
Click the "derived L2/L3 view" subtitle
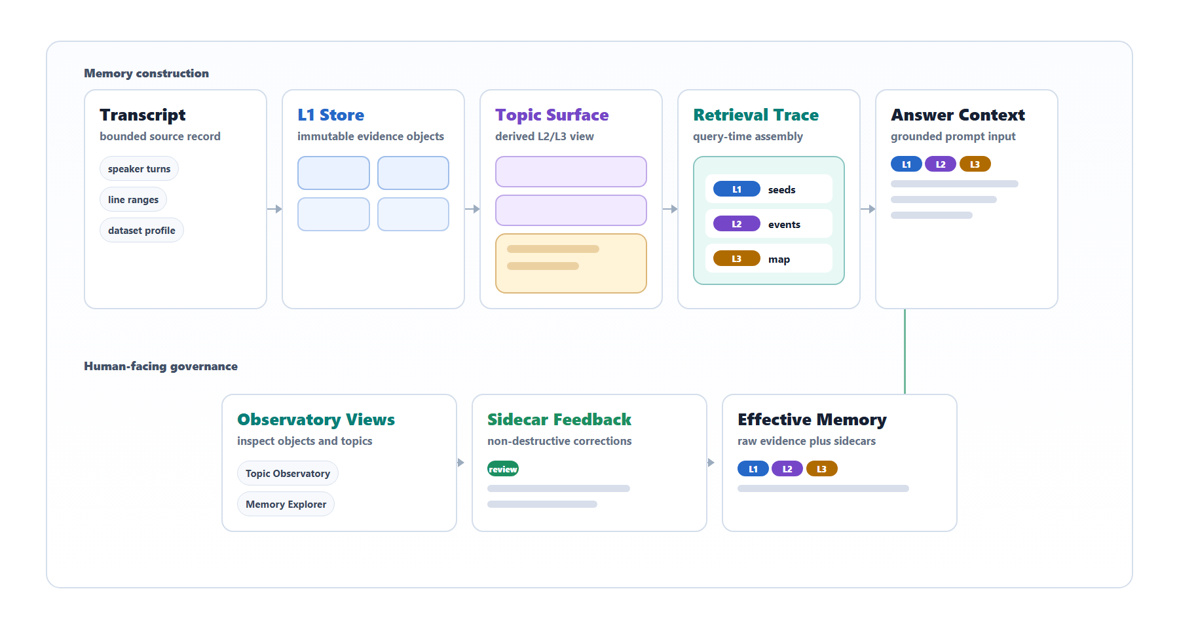click(x=544, y=136)
